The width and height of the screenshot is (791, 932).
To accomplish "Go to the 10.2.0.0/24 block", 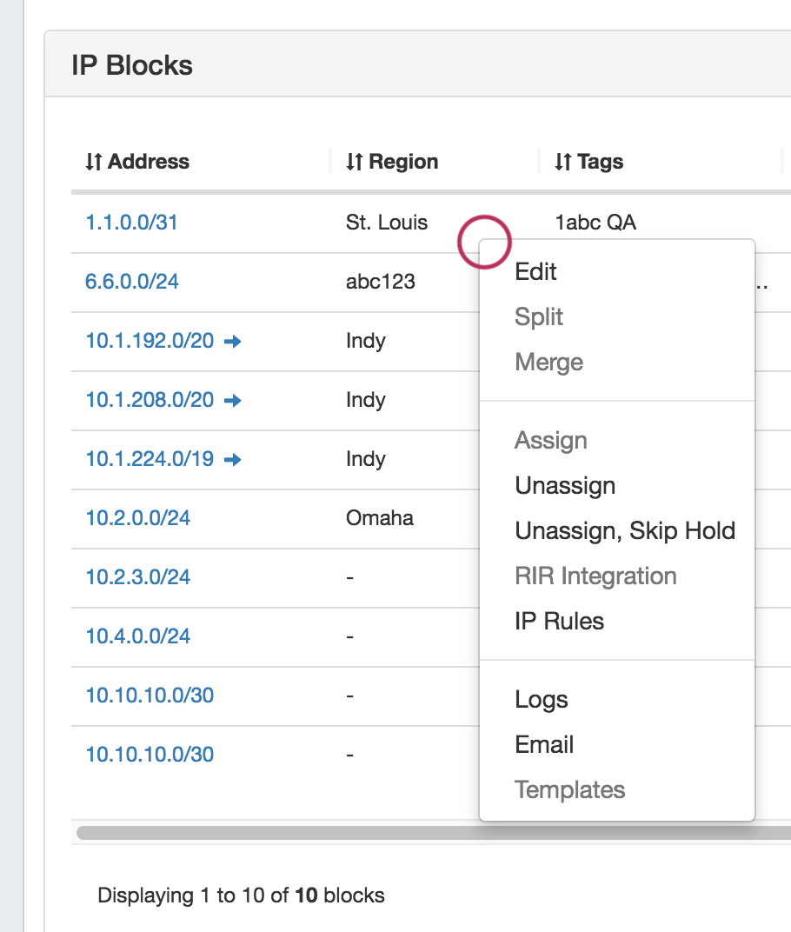I will [137, 518].
